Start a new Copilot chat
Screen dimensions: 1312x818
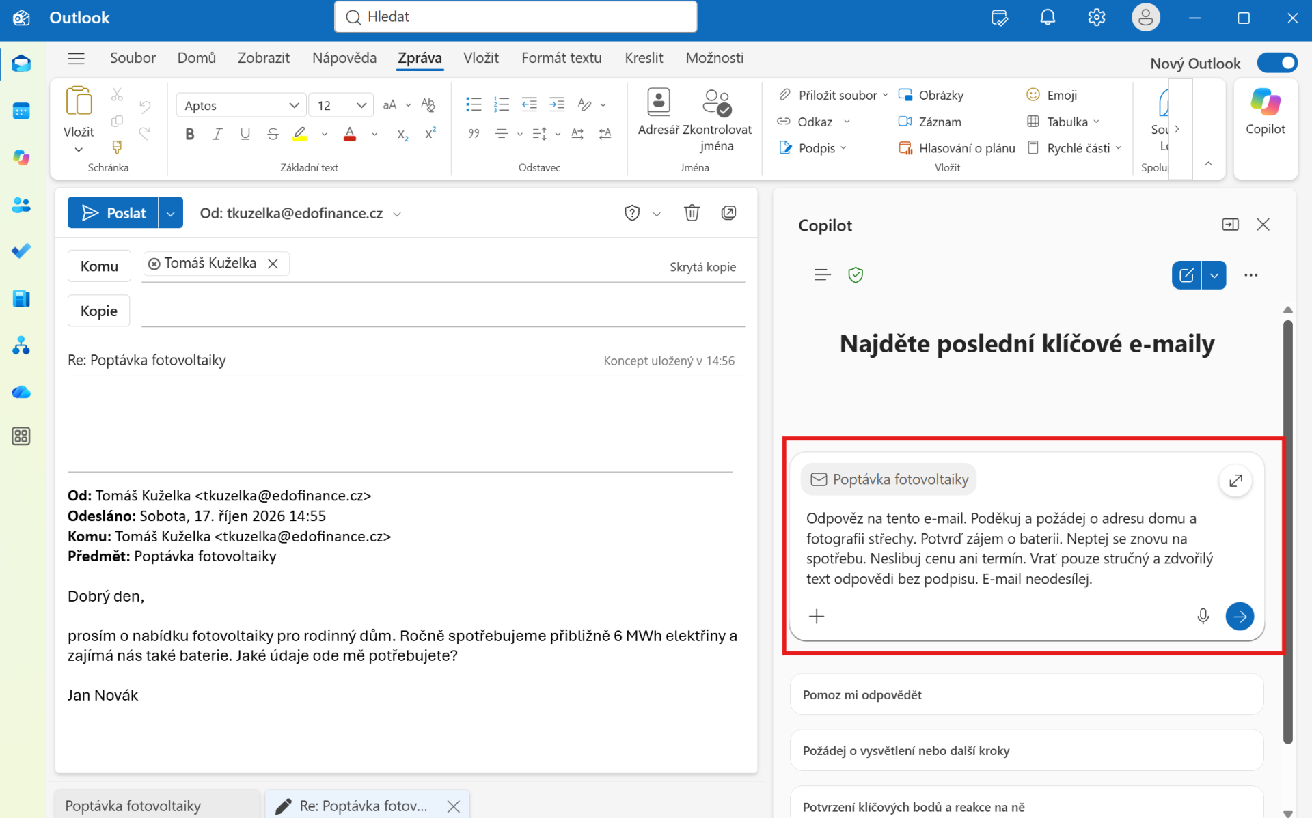point(1186,275)
